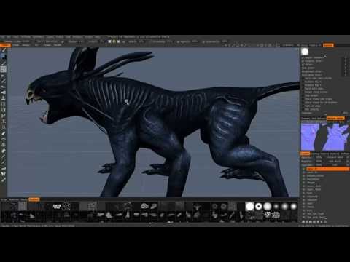Choose the solid white disc brush alpha
Image resolution: width=350 pixels, height=262 pixels.
pos(249,207)
